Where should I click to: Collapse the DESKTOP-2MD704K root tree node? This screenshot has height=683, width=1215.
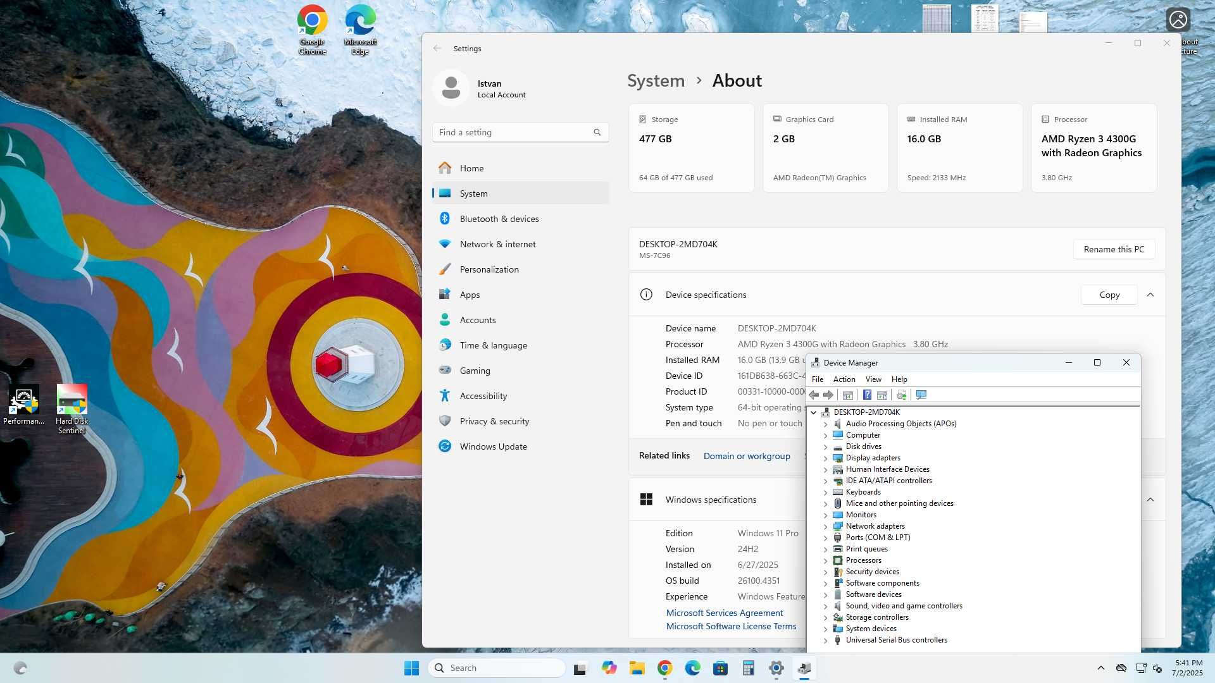click(814, 412)
